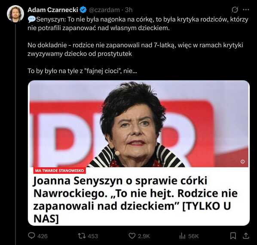Share the post using the upload arrow icon
This screenshot has height=245, width=257.
(x=246, y=236)
